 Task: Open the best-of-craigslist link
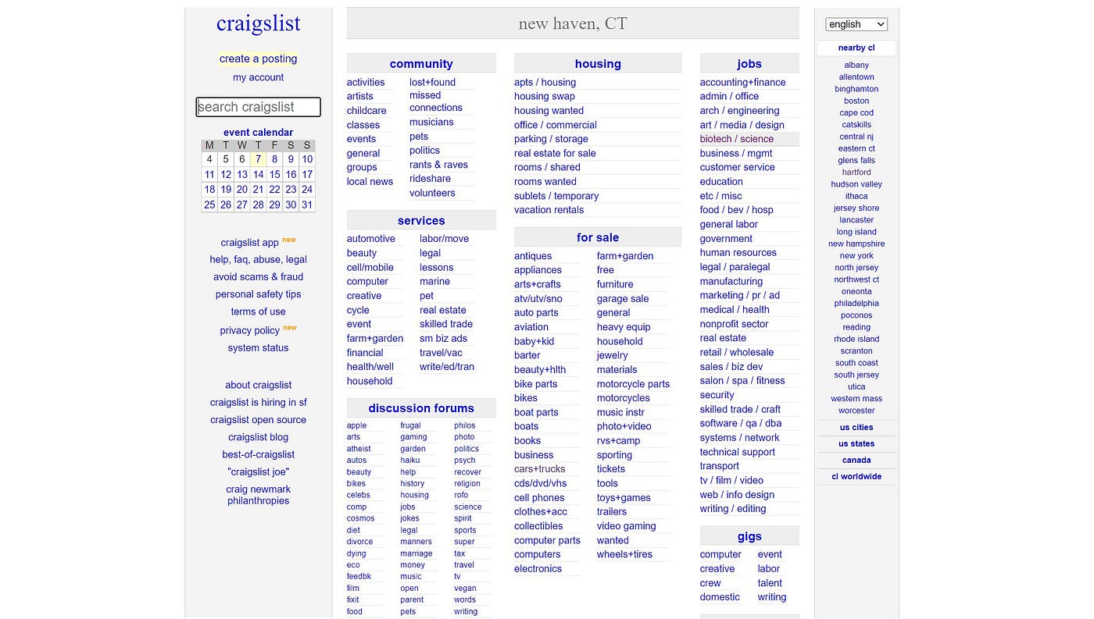[258, 454]
